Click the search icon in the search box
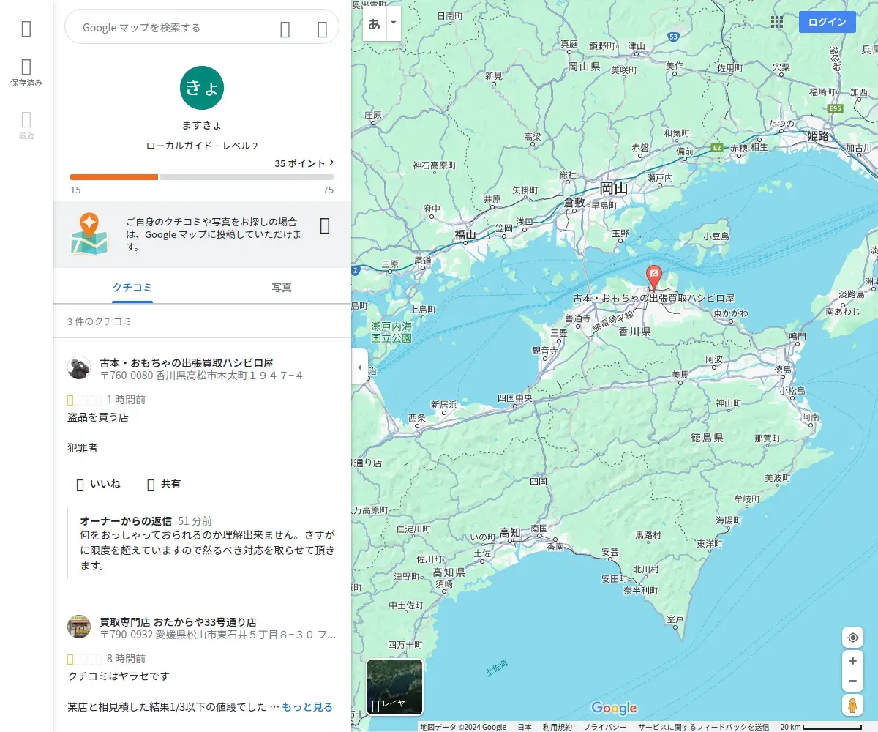The height and width of the screenshot is (732, 878). [285, 29]
